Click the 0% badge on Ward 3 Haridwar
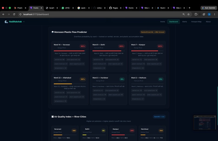This screenshot has height=141, width=218. coord(122,79)
